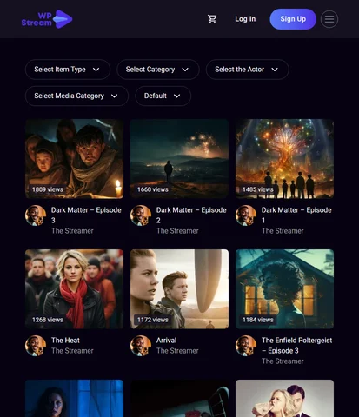Click the Sign Up button

(293, 19)
